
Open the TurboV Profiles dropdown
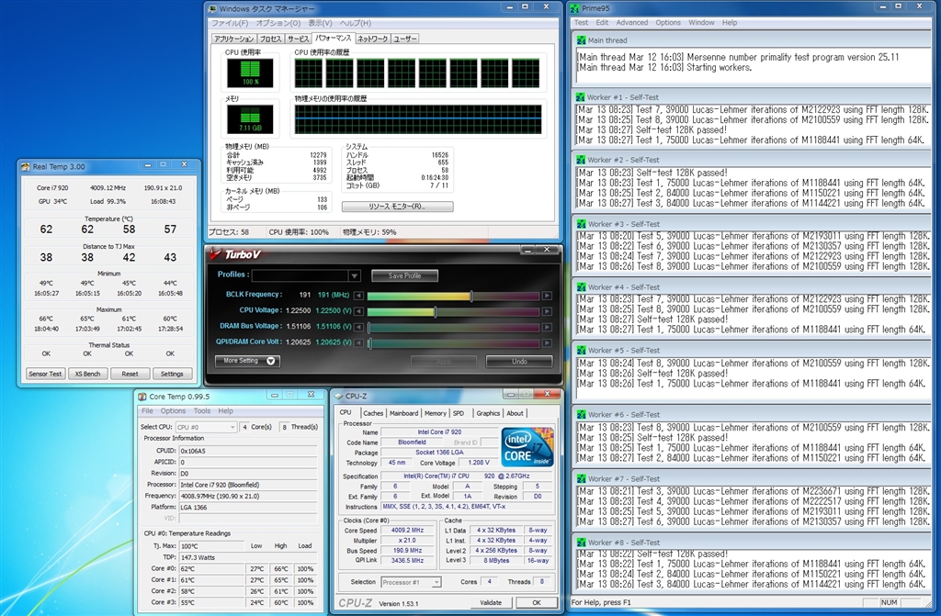point(354,275)
